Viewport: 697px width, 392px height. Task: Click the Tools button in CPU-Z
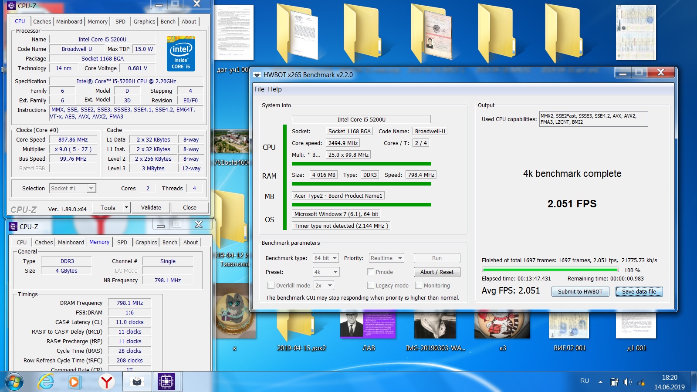[108, 208]
